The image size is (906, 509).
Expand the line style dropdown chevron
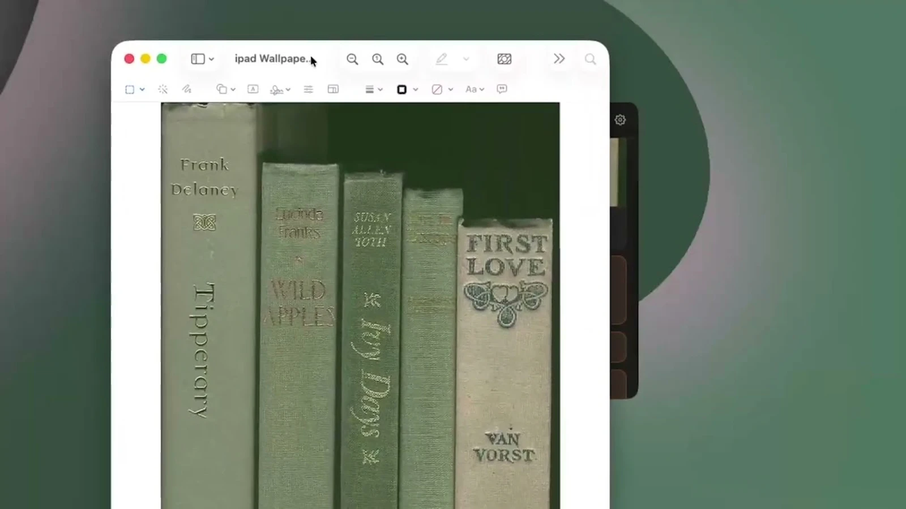tap(381, 89)
